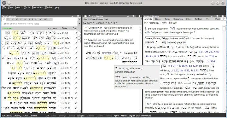The image size is (227, 118).
Task: Open the Search Window hamburger menu
Action: pyautogui.click(x=78, y=16)
